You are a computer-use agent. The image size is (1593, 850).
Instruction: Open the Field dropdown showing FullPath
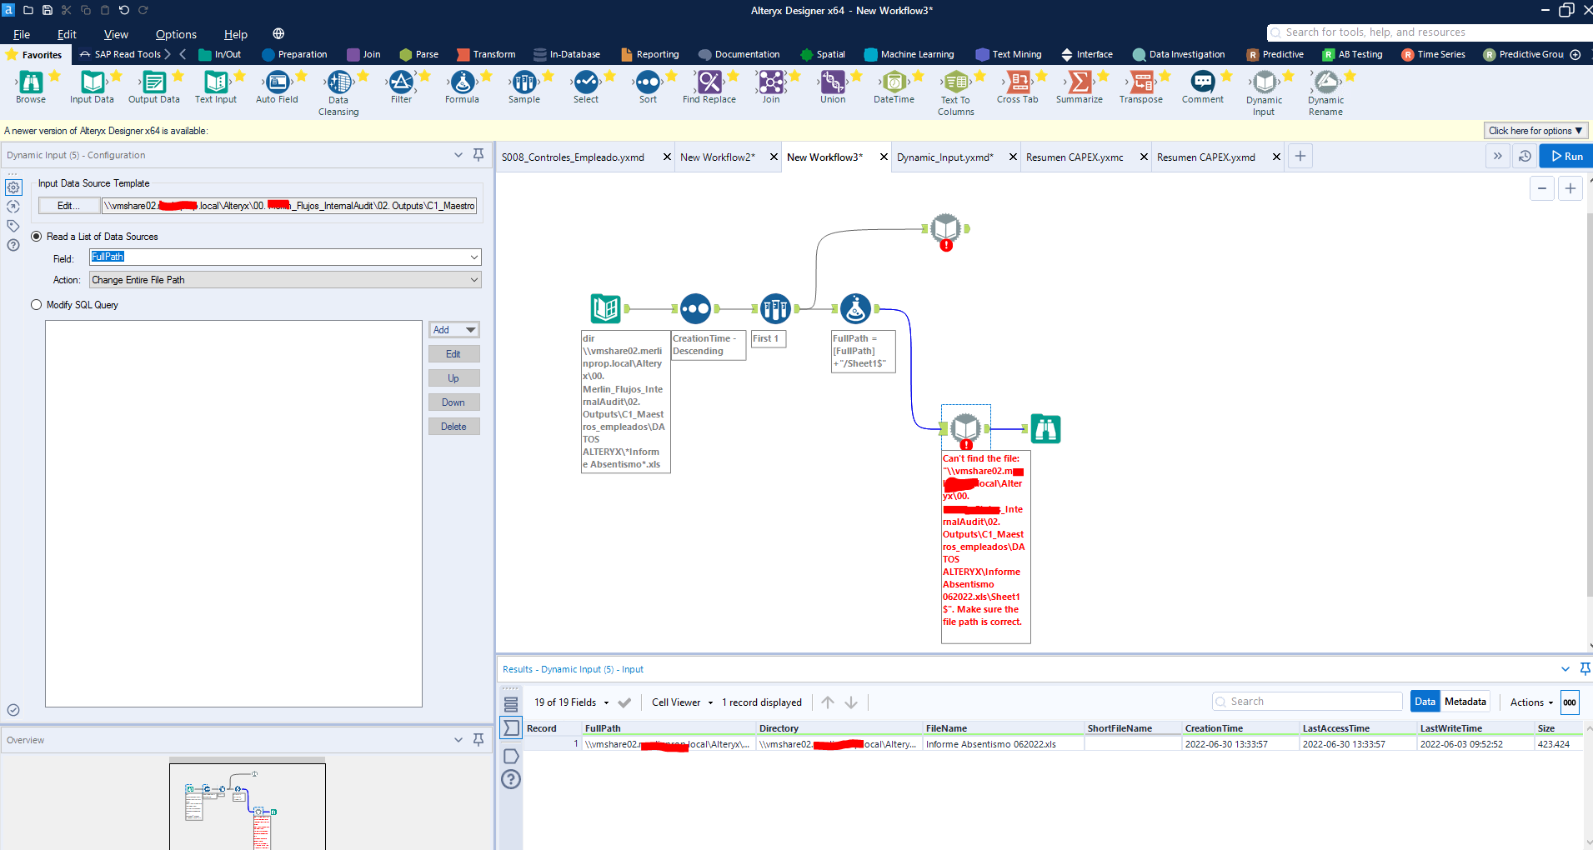click(x=472, y=257)
